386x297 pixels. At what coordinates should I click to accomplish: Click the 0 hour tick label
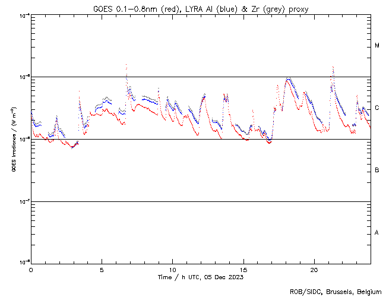click(31, 270)
